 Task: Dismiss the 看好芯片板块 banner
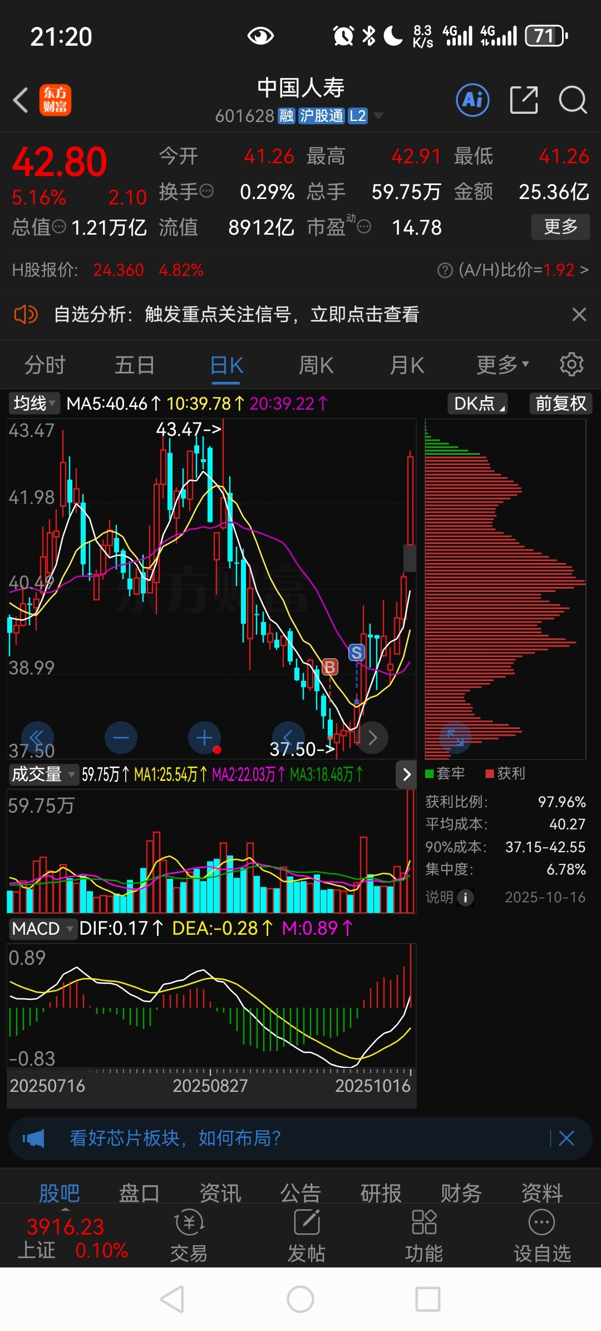[x=566, y=1138]
